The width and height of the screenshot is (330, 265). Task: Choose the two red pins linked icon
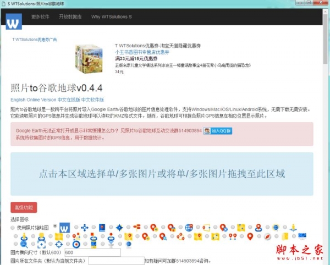pyautogui.click(x=233, y=237)
